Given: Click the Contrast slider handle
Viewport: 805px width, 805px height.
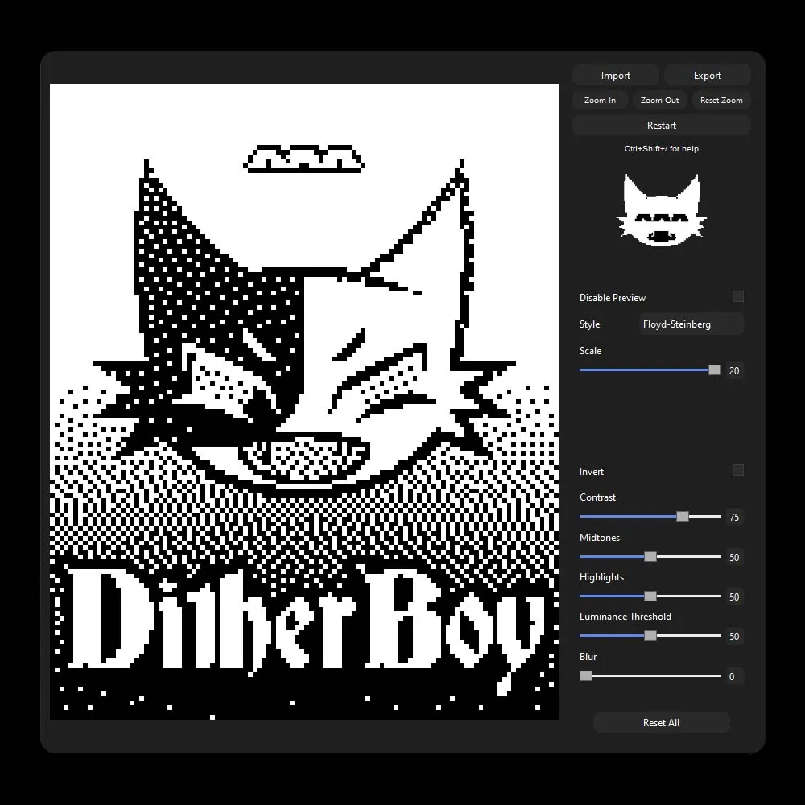Looking at the screenshot, I should click(683, 517).
